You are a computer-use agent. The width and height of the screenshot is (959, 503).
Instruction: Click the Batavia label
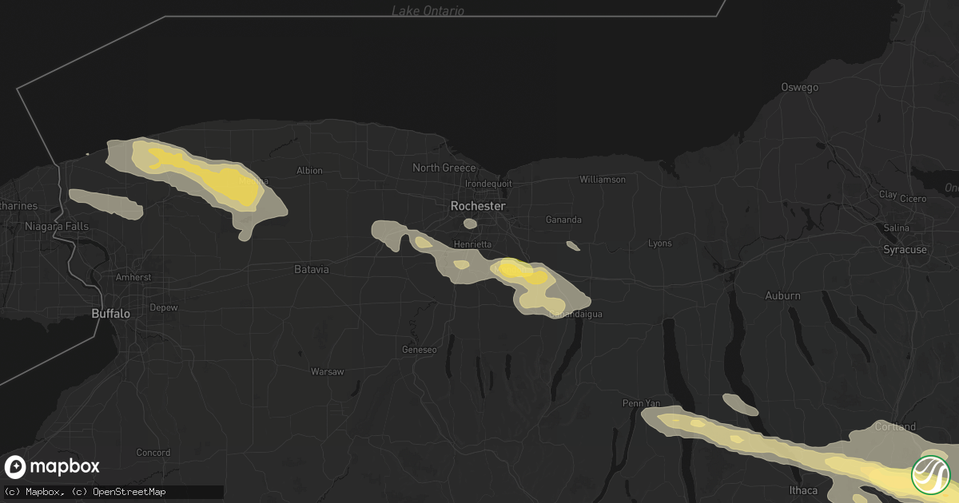(312, 270)
